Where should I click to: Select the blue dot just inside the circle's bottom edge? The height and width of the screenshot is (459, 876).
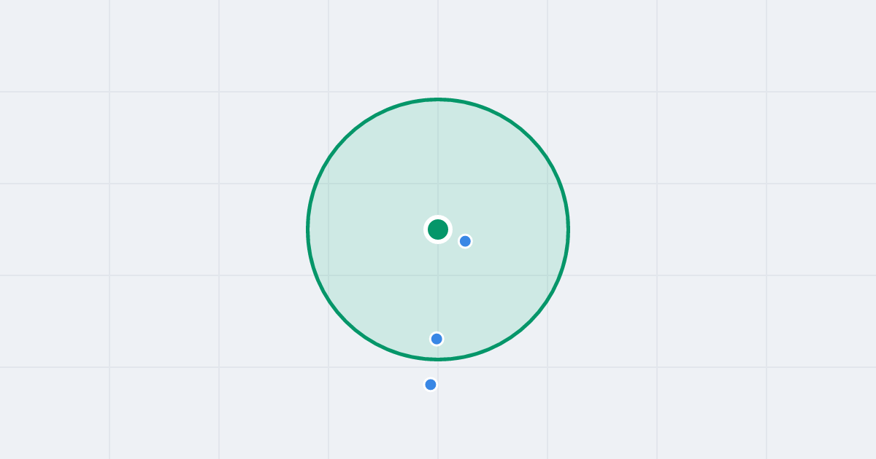tap(437, 339)
